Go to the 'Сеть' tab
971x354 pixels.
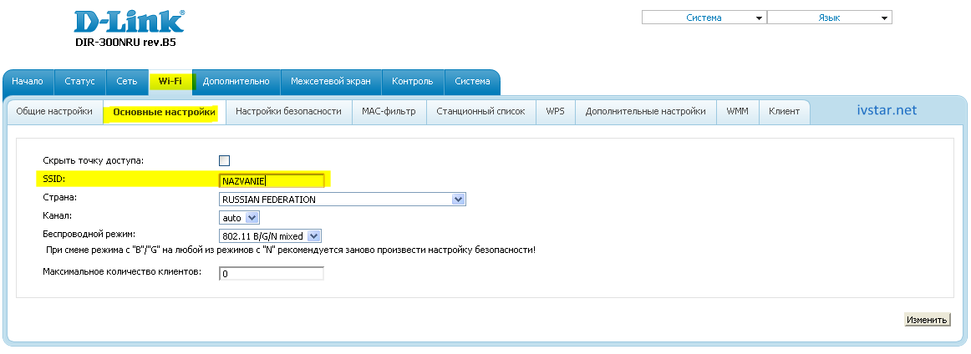click(x=127, y=81)
